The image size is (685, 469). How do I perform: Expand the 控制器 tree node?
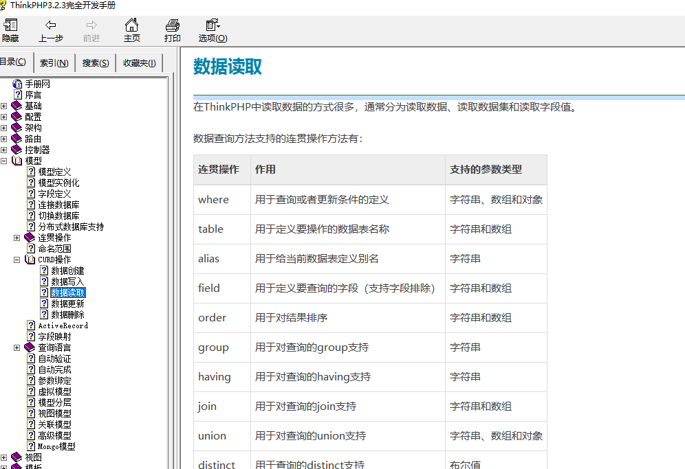click(x=4, y=150)
